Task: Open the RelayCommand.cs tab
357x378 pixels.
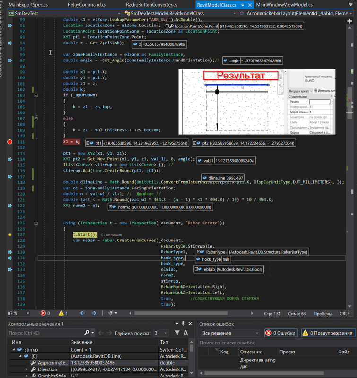Action: pyautogui.click(x=87, y=5)
